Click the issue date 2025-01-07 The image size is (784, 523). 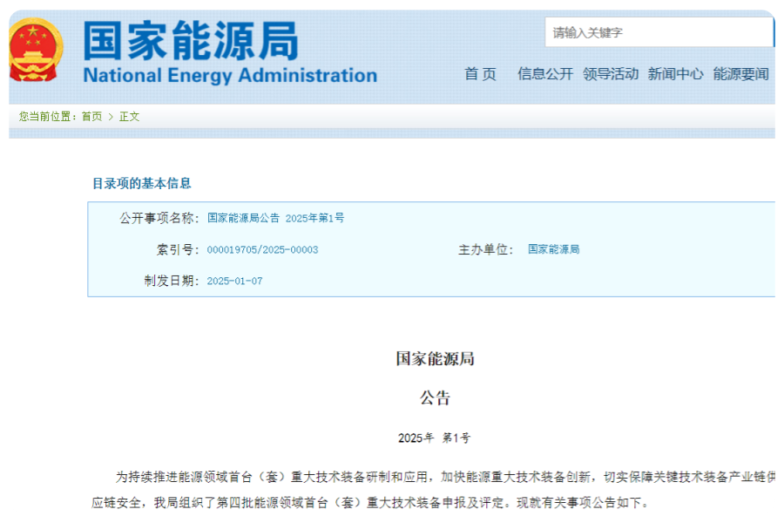tap(235, 282)
